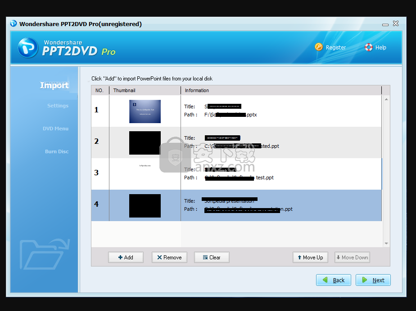The height and width of the screenshot is (311, 416).
Task: Go Back to the previous step
Action: point(334,280)
